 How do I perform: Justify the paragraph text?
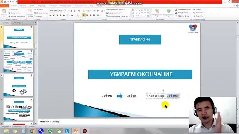[94, 15]
